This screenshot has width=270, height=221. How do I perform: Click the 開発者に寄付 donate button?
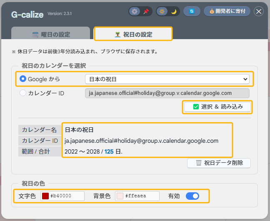[x=227, y=11]
